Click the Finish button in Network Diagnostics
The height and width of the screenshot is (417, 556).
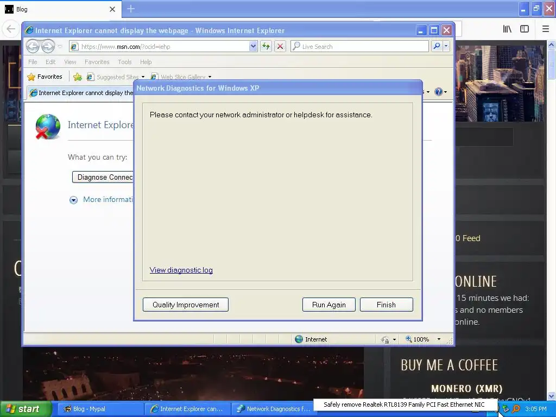pos(386,305)
